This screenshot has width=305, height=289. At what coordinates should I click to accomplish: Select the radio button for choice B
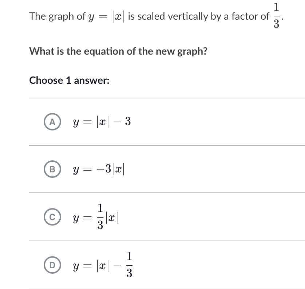pos(52,169)
